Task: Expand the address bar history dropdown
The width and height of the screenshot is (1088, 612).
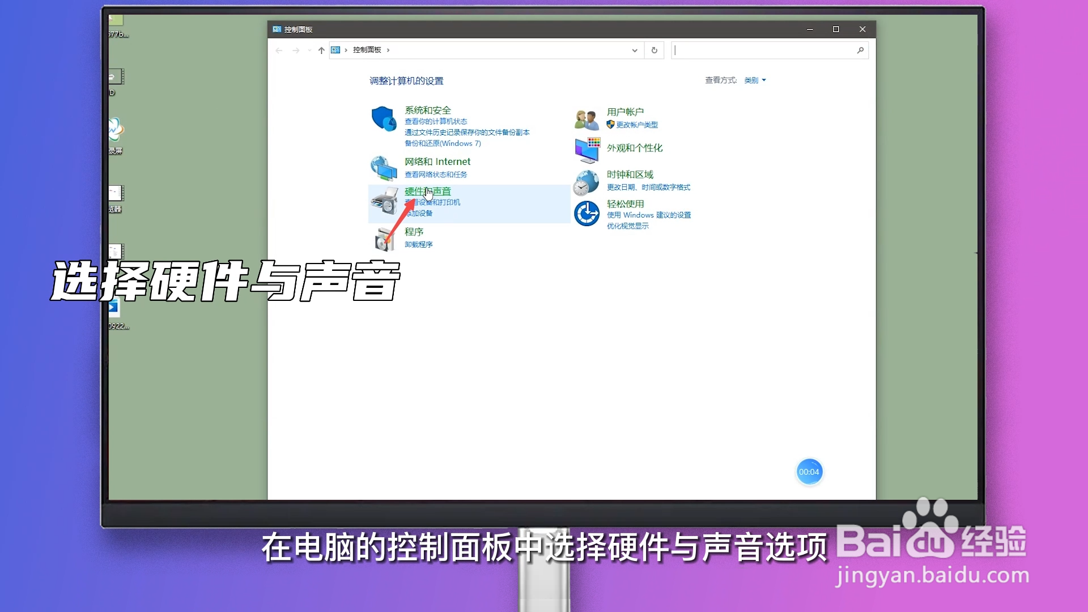Action: click(x=634, y=50)
